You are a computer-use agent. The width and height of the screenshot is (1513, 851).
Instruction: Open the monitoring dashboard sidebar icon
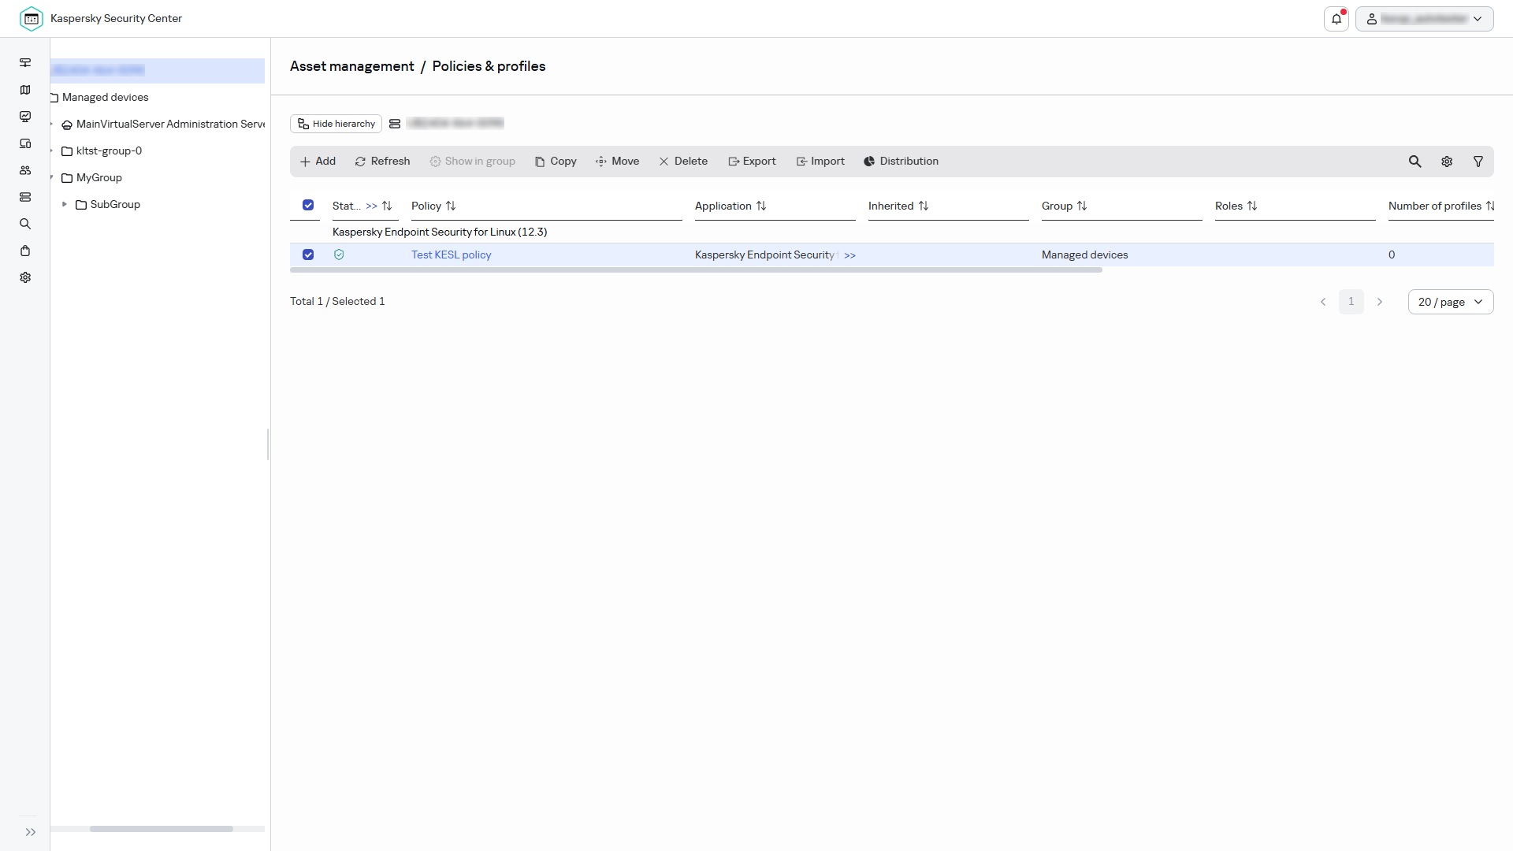[25, 63]
